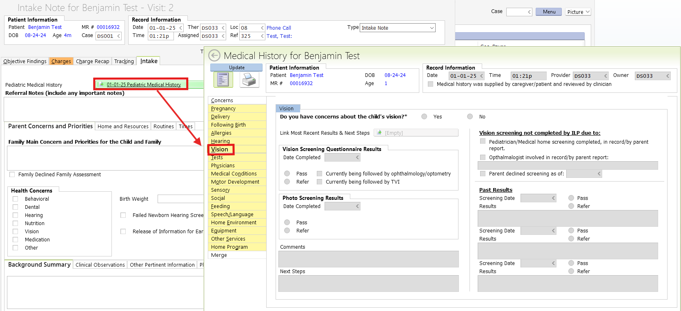Click the form document icon under Update
The width and height of the screenshot is (681, 311).
point(223,79)
